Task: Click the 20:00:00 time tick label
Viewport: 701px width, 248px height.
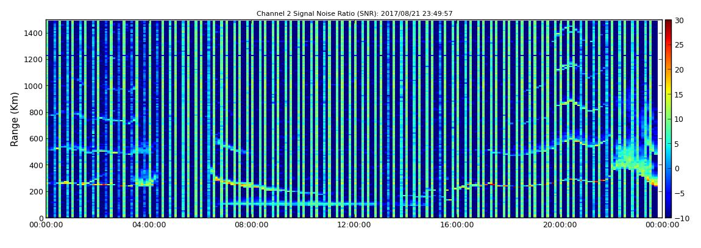Action: click(559, 225)
